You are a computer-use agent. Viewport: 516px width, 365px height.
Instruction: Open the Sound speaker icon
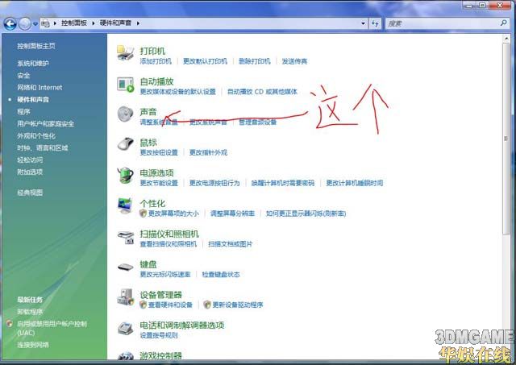click(126, 114)
